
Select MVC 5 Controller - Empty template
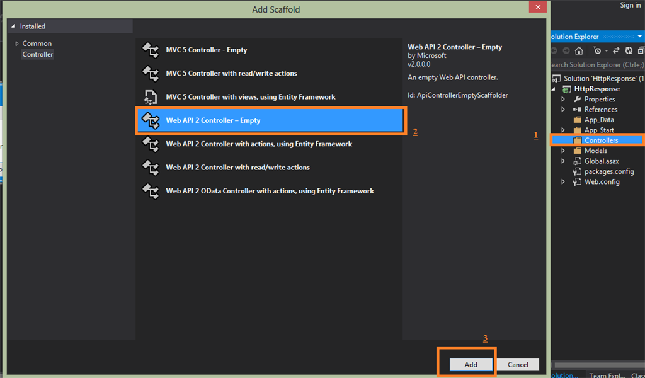[x=269, y=50]
